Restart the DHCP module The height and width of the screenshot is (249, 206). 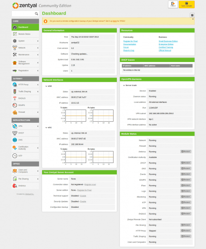point(186,163)
